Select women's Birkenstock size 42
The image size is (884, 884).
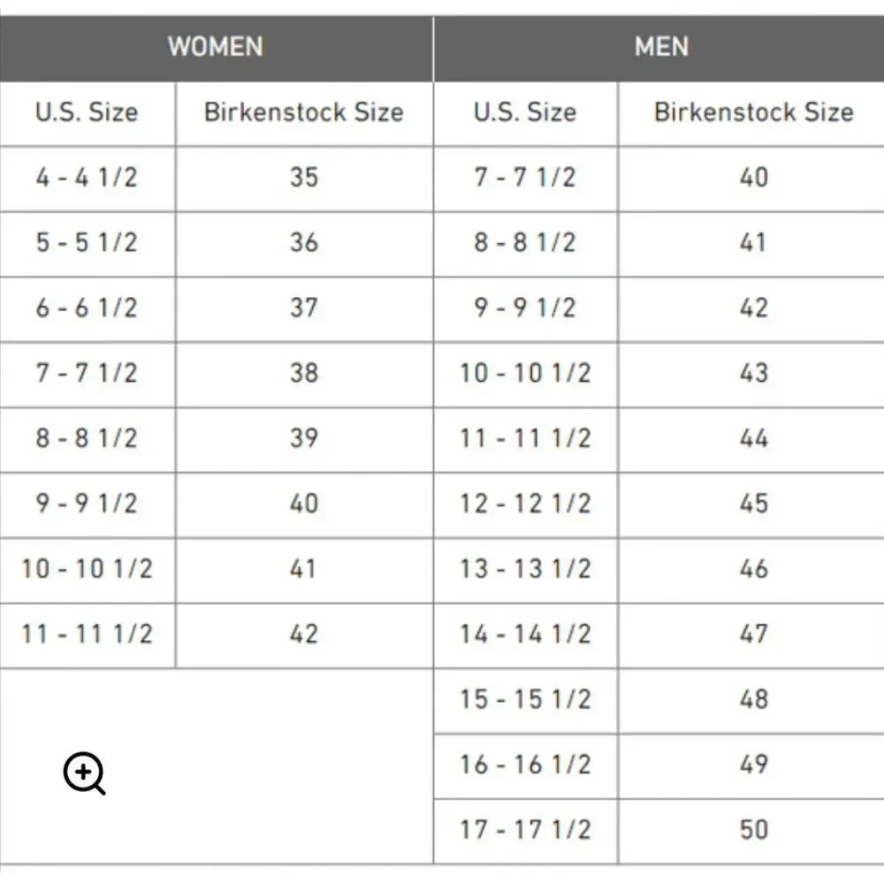[x=304, y=636]
